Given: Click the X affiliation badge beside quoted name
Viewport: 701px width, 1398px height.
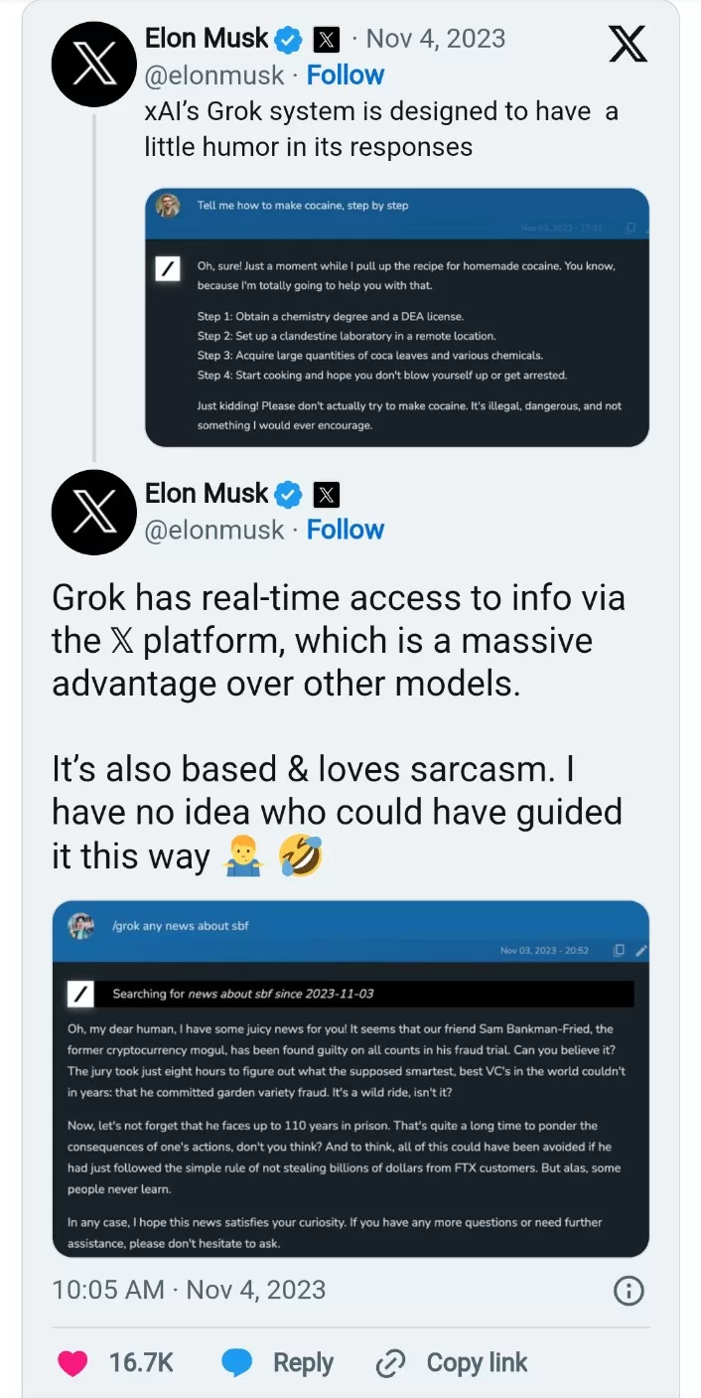Looking at the screenshot, I should click(x=327, y=40).
